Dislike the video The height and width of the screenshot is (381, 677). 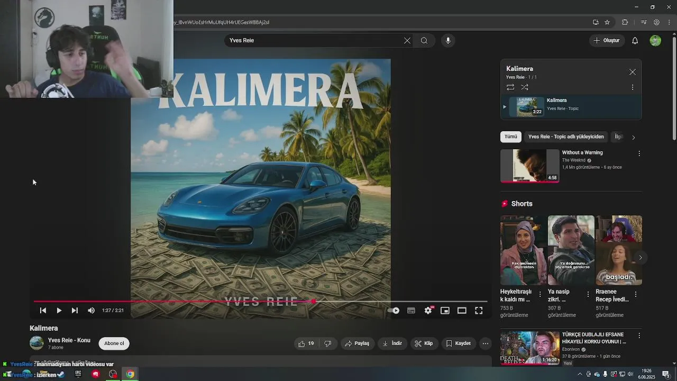click(327, 343)
